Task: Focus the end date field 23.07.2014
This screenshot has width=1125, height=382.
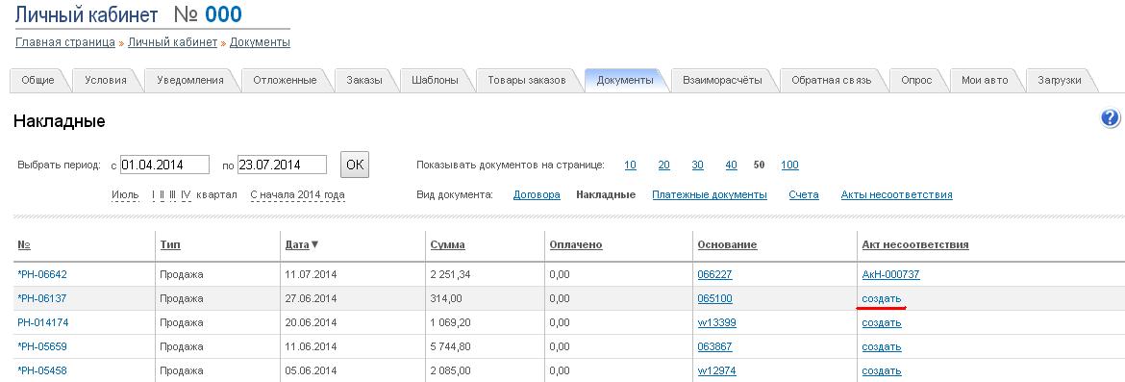Action: 282,165
